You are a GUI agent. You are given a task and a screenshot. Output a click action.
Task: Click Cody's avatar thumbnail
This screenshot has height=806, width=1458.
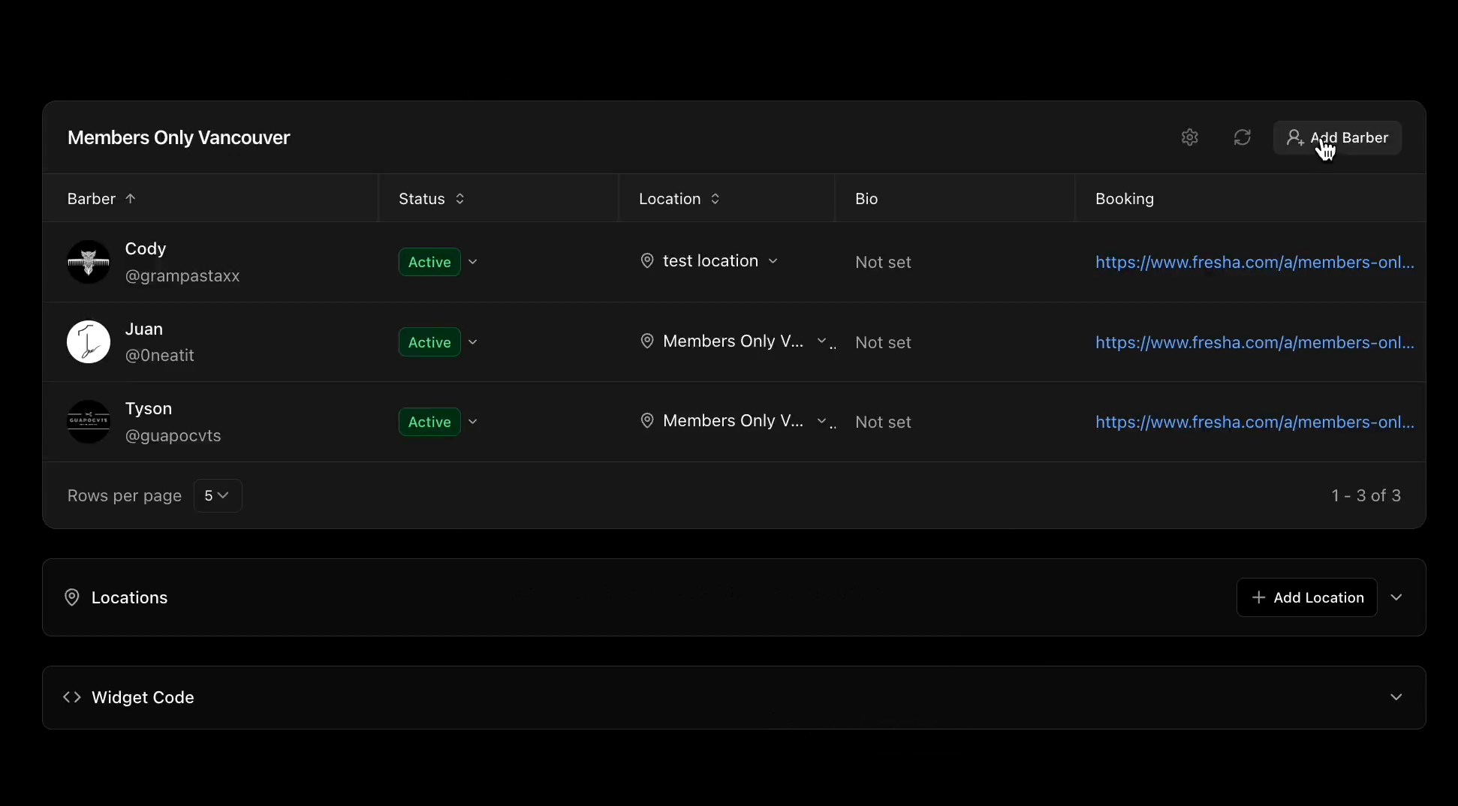click(89, 262)
